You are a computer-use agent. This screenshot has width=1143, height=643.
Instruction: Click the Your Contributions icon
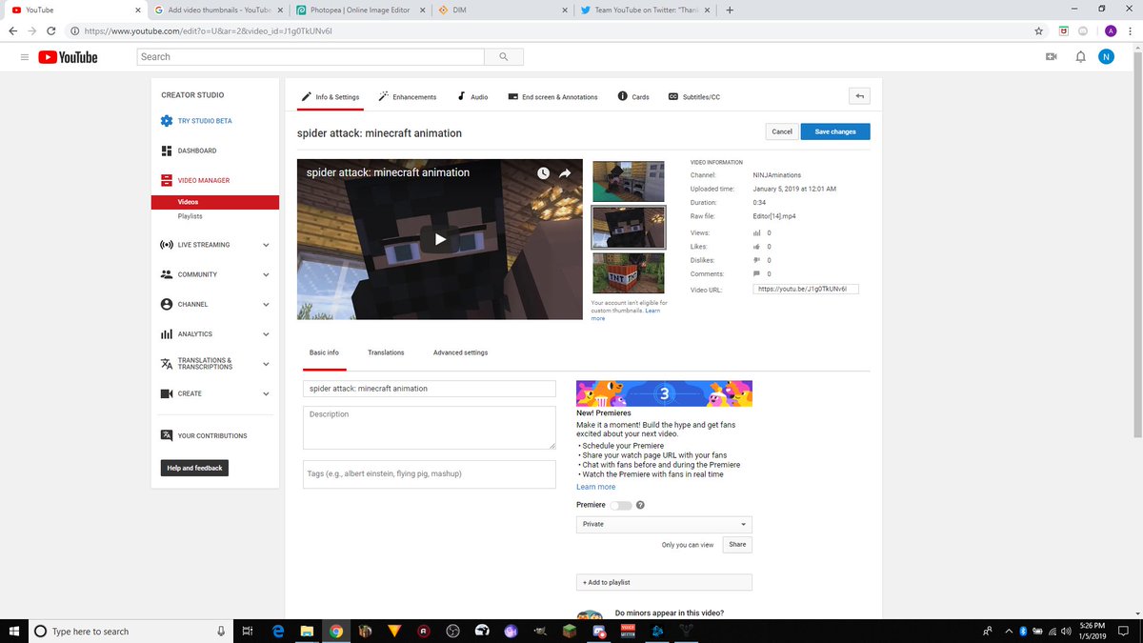pyautogui.click(x=167, y=435)
